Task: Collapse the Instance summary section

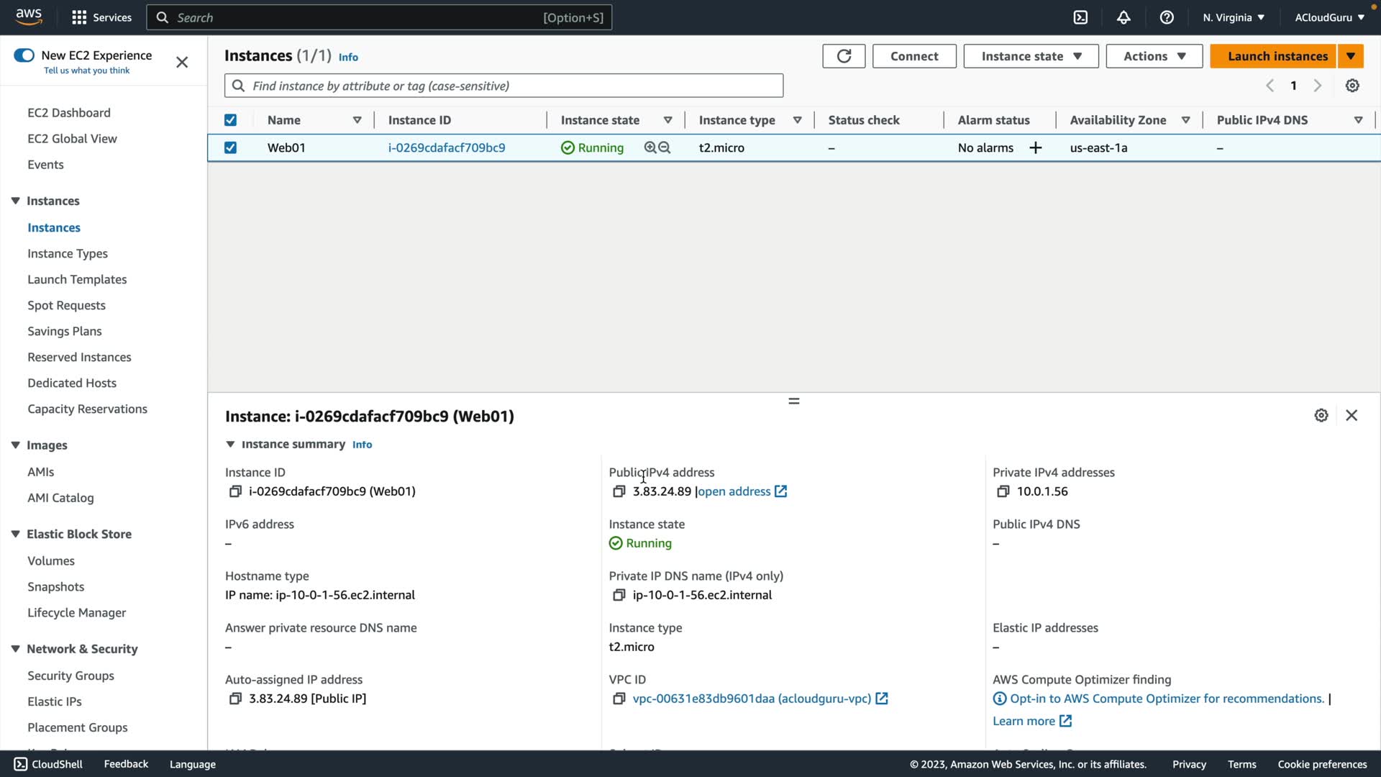Action: [230, 445]
